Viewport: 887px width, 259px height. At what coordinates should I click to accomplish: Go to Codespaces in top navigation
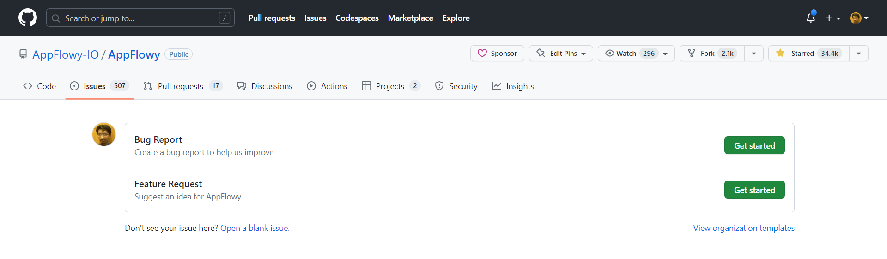[x=357, y=18]
